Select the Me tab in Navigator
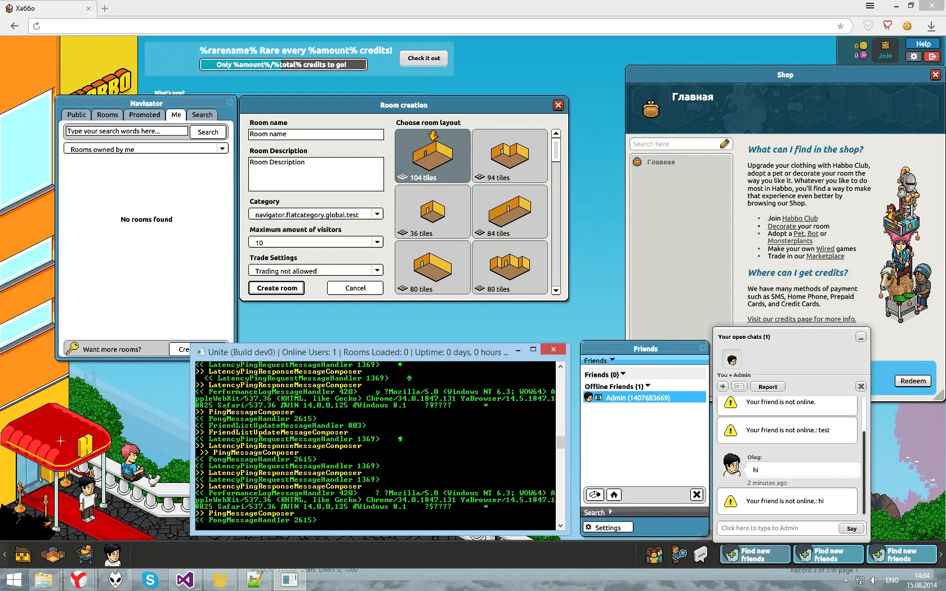Viewport: 946px width, 591px height. (176, 115)
